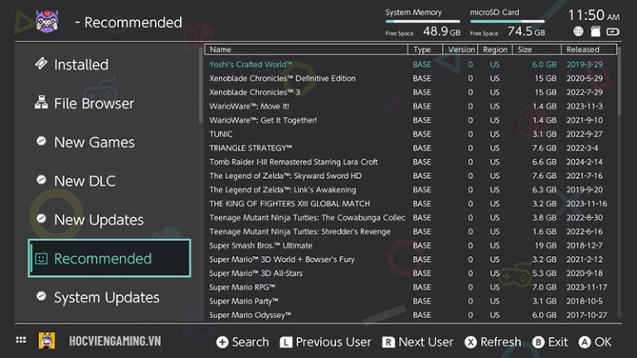Screen dimensions: 637x358
Task: Open the grid menu icon at bottom left
Action: (21, 341)
